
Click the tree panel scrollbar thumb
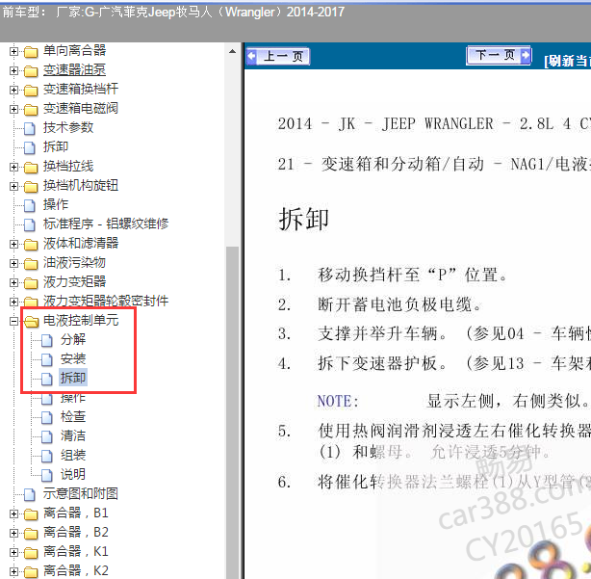233,411
